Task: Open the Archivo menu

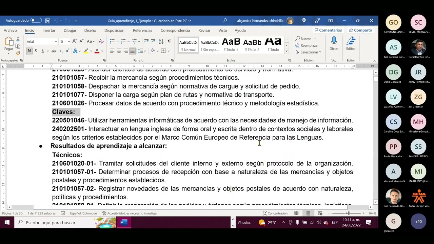Action: (10, 30)
